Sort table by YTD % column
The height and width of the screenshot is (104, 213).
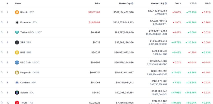[193, 4]
